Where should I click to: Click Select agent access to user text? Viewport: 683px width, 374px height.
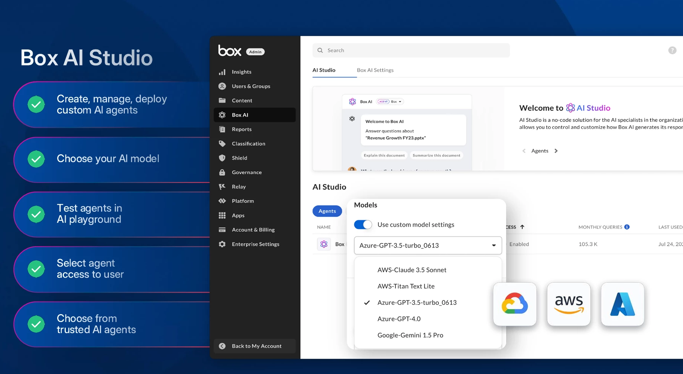click(x=90, y=269)
